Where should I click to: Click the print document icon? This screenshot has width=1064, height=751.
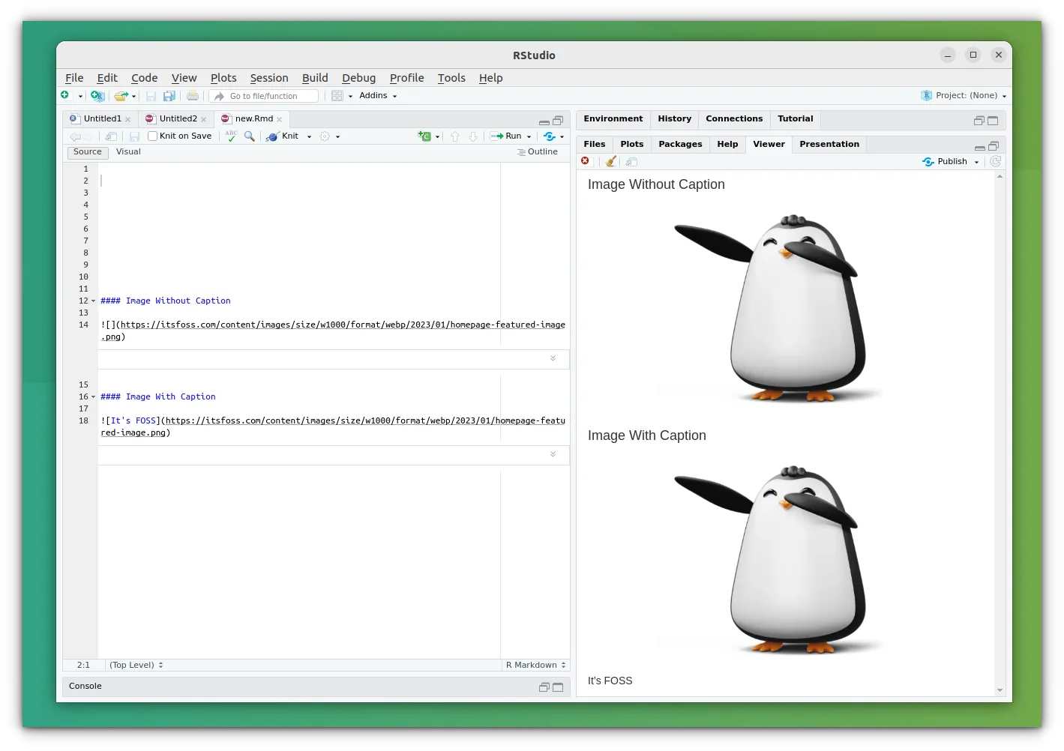point(193,96)
